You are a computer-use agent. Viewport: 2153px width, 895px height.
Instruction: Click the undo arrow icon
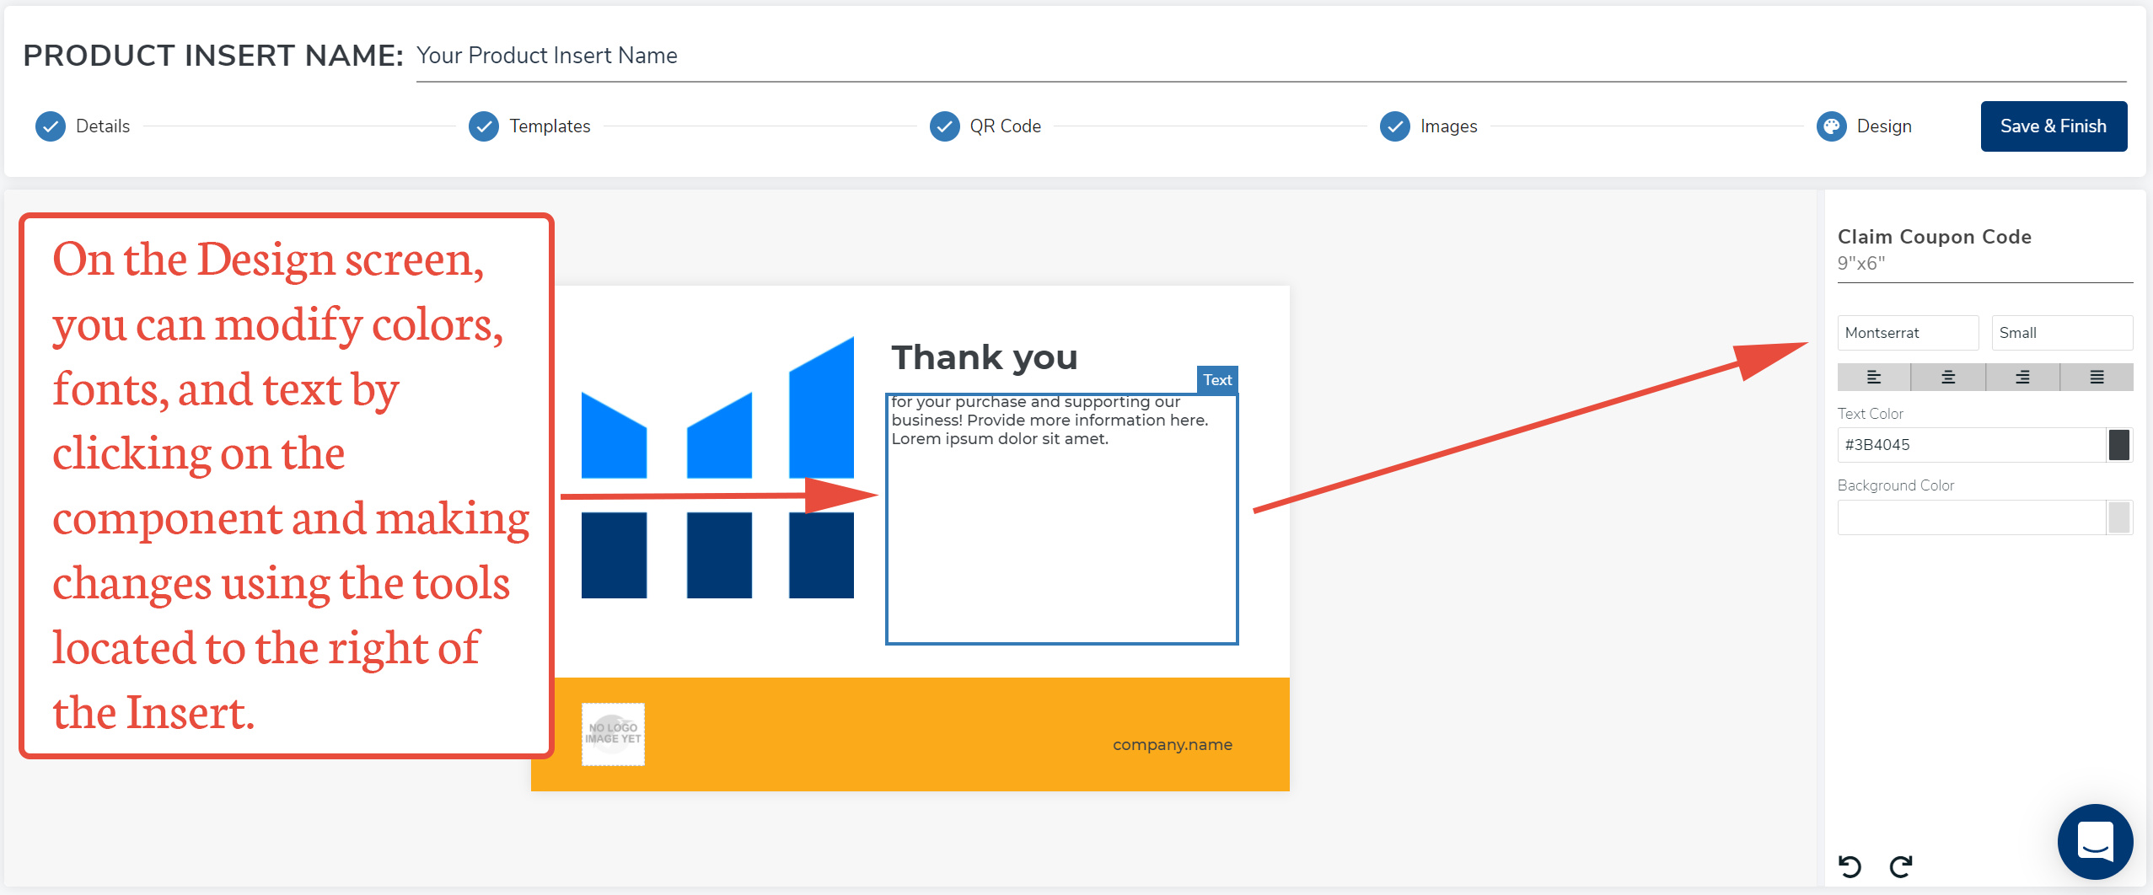(x=1850, y=866)
